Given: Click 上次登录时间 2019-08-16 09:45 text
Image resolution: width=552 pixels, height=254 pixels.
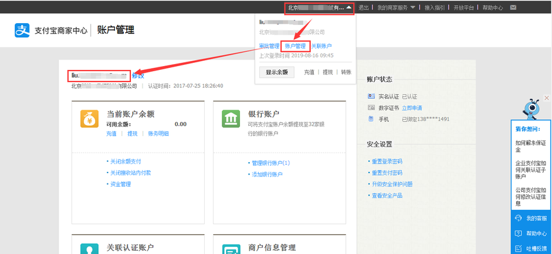Looking at the screenshot, I should [x=297, y=56].
